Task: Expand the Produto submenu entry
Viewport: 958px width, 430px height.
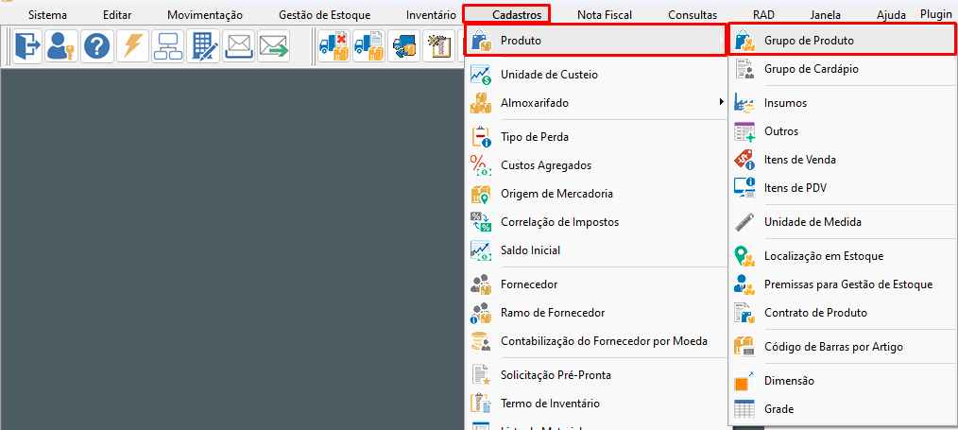Action: [x=596, y=41]
